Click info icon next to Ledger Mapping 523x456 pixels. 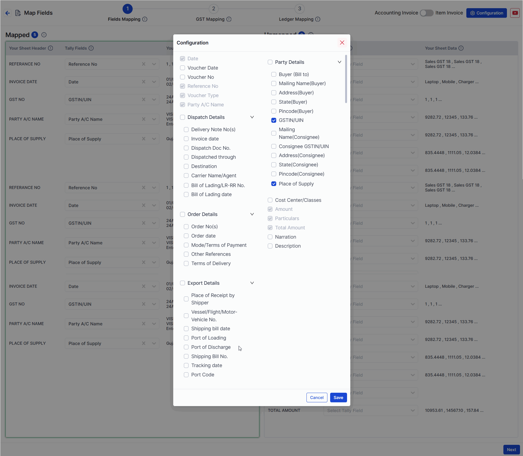pyautogui.click(x=318, y=19)
